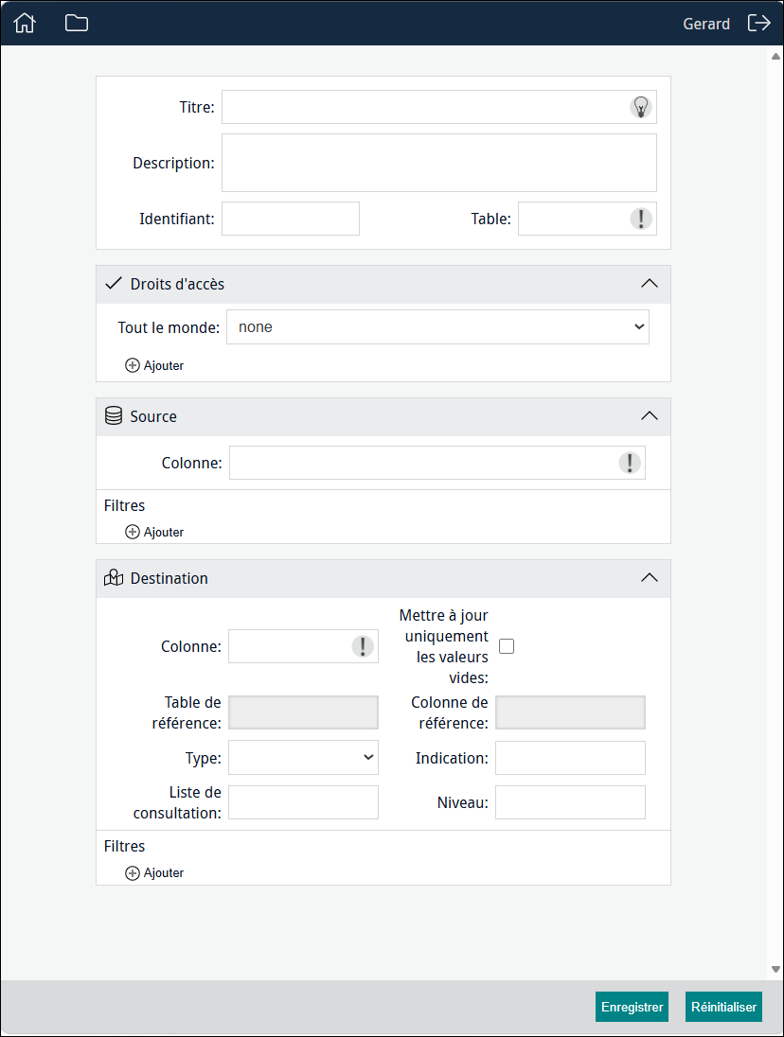Click the scrollbar up arrow
Screen dimensions: 784x1037
point(775,57)
